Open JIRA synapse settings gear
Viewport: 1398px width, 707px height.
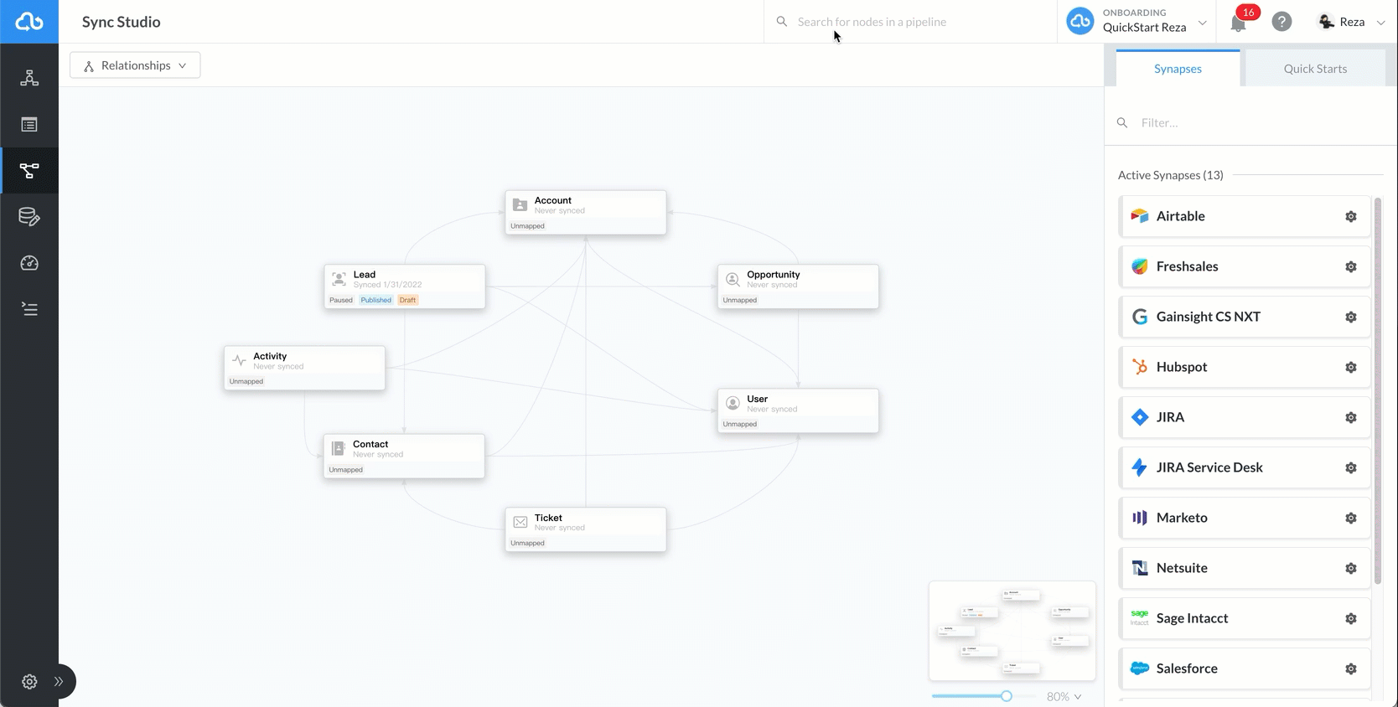(x=1351, y=417)
